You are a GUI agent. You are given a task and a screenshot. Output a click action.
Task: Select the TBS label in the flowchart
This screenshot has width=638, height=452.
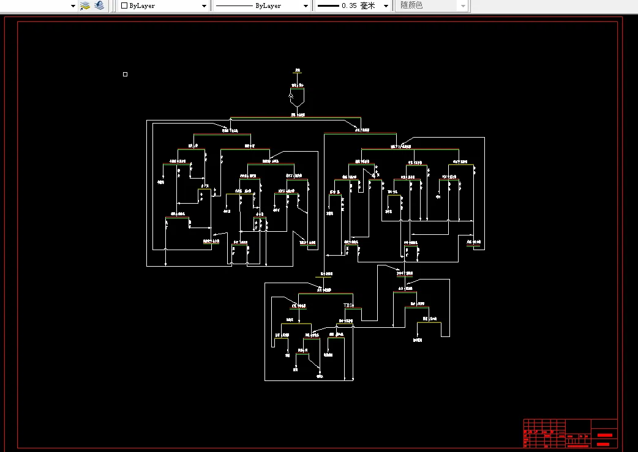[x=349, y=305]
